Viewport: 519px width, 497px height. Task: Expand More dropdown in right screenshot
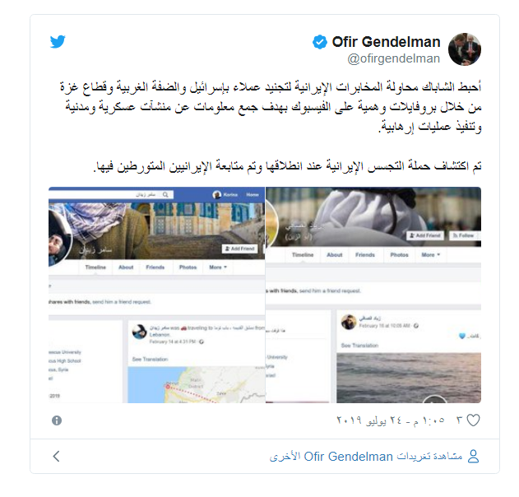[431, 254]
